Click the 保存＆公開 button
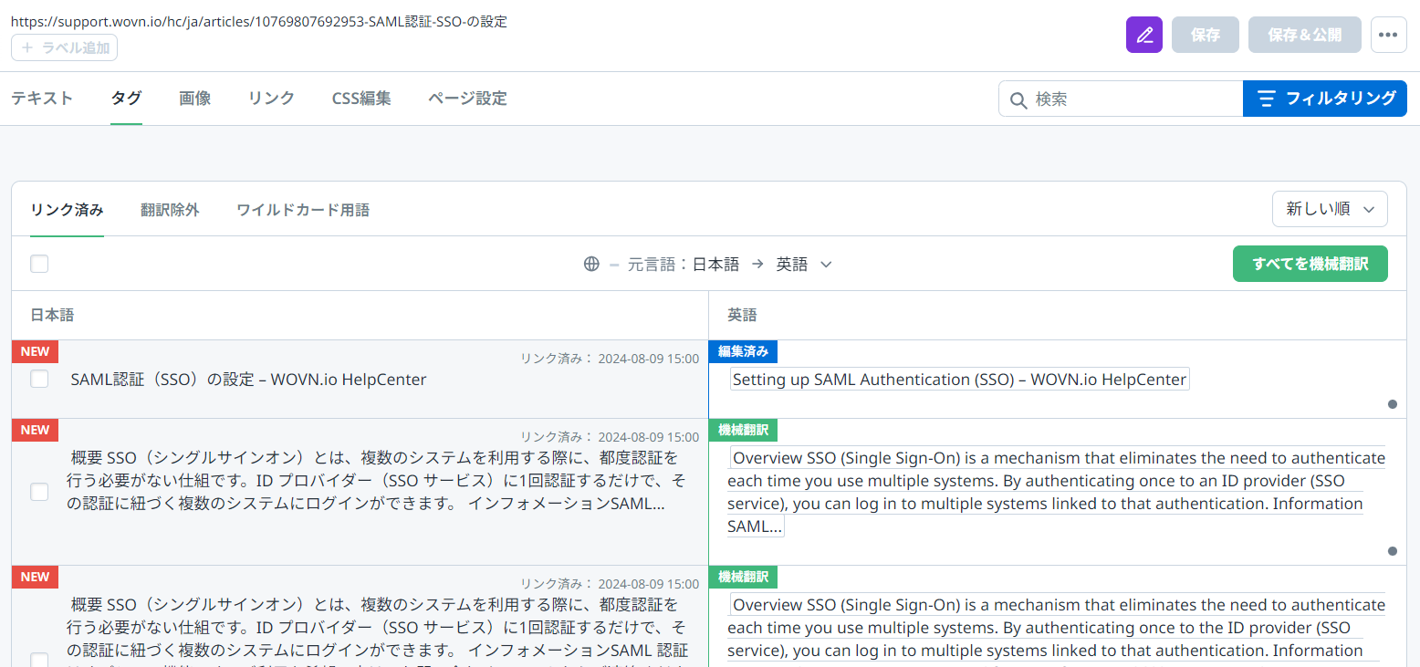The height and width of the screenshot is (667, 1420). point(1305,35)
